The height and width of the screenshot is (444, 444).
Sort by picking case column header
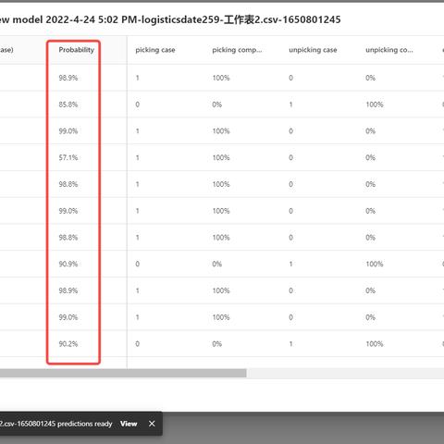155,50
